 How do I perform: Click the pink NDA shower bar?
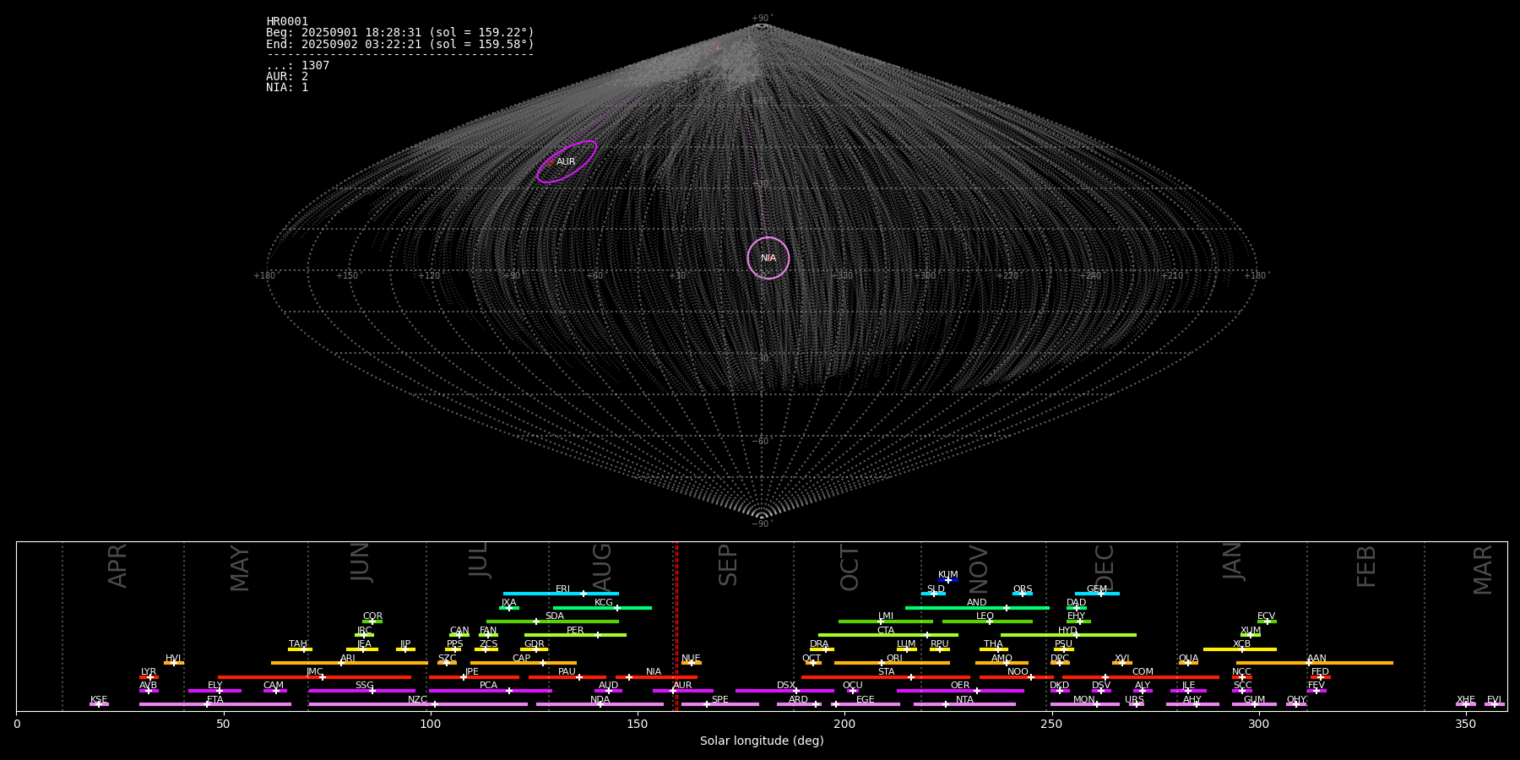tap(600, 704)
